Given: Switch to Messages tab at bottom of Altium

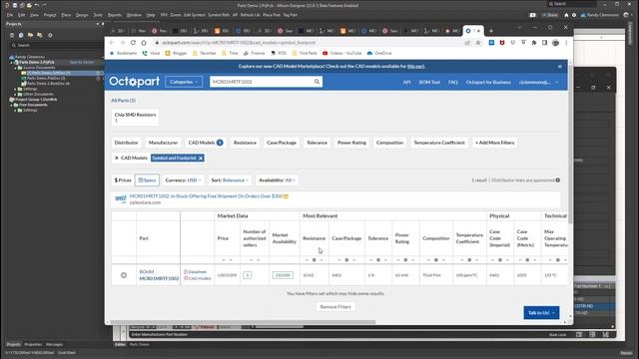Looking at the screenshot, I should point(54,344).
